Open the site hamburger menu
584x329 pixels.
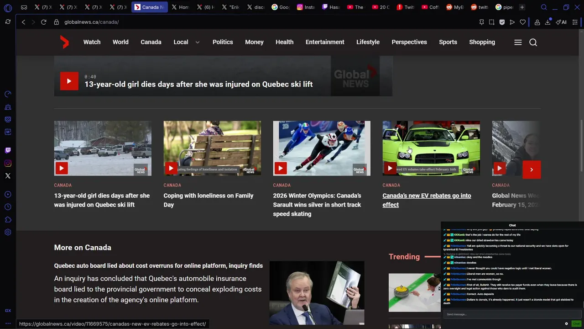click(518, 42)
